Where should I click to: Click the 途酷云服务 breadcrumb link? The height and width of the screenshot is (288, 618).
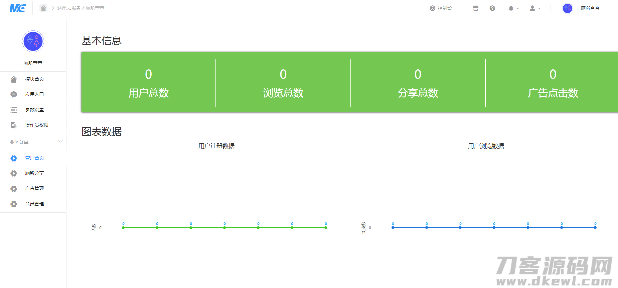point(69,8)
